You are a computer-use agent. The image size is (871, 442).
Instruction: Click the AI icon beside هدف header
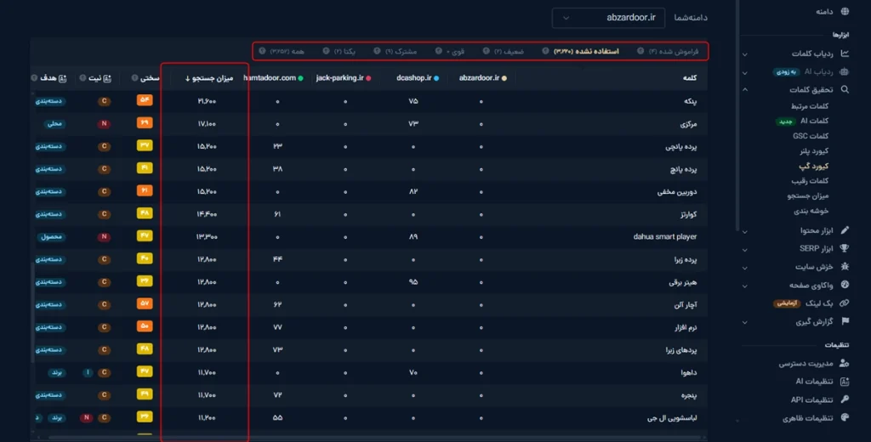tap(62, 78)
